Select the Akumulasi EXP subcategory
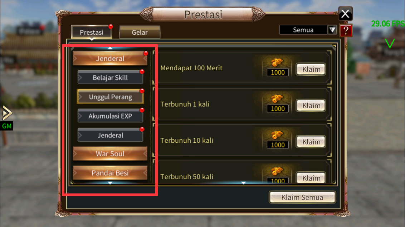Image resolution: width=405 pixels, height=227 pixels. click(110, 116)
